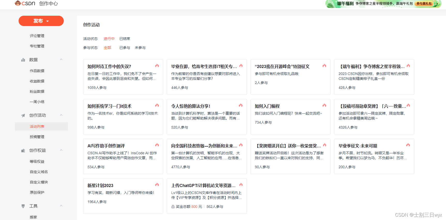Open 原创保护 in sidebar

click(37, 192)
